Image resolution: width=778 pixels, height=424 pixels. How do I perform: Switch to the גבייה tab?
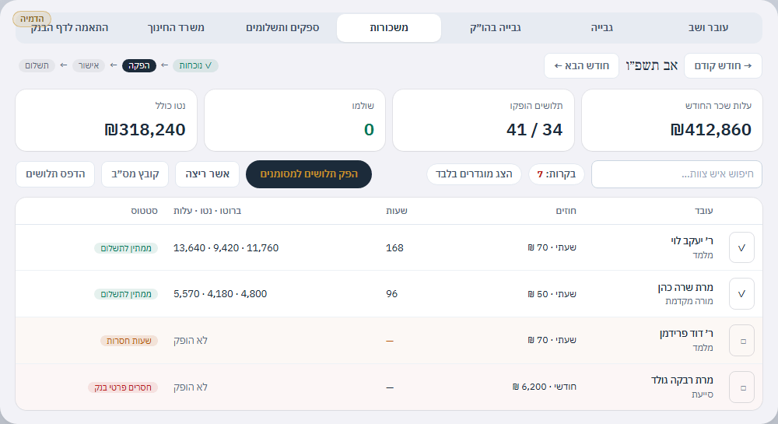(x=602, y=28)
